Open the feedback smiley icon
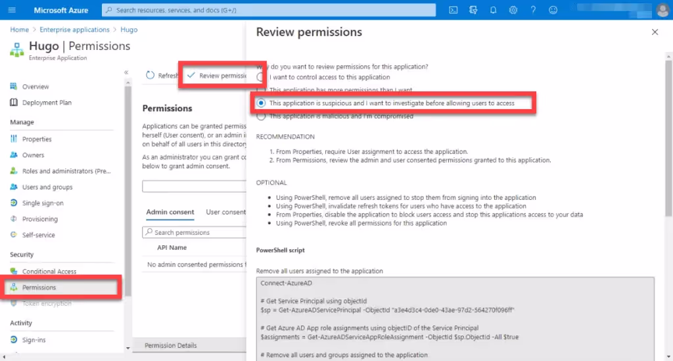The width and height of the screenshot is (673, 361). tap(553, 10)
